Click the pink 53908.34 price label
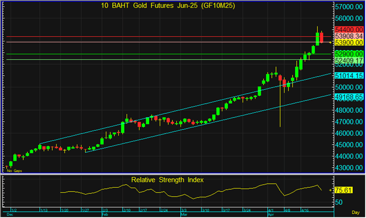The image size is (366, 218). coord(348,36)
